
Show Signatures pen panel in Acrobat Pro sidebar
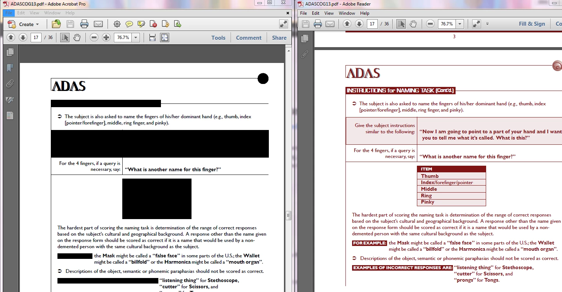click(x=10, y=100)
